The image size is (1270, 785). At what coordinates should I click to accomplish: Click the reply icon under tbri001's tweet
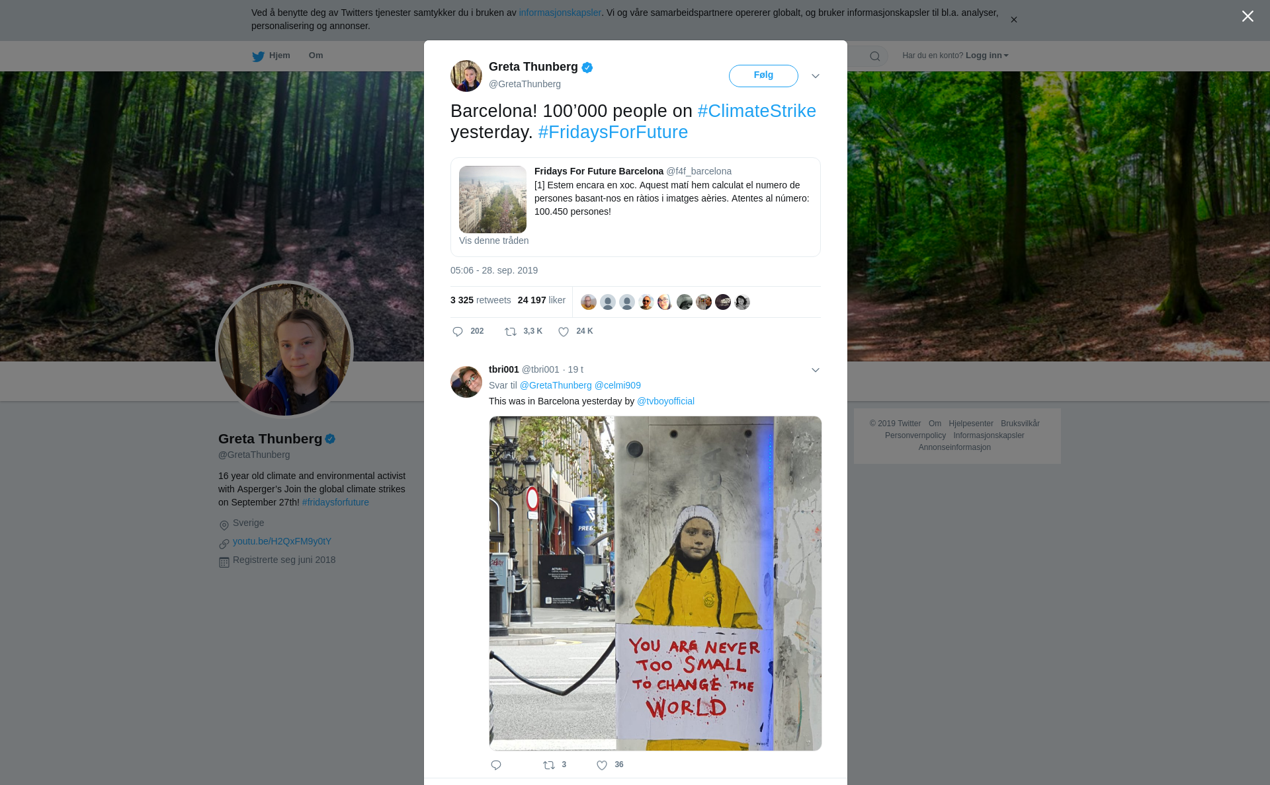[x=496, y=765]
